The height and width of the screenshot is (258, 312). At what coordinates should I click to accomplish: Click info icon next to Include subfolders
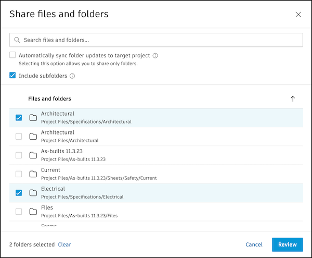pyautogui.click(x=72, y=76)
